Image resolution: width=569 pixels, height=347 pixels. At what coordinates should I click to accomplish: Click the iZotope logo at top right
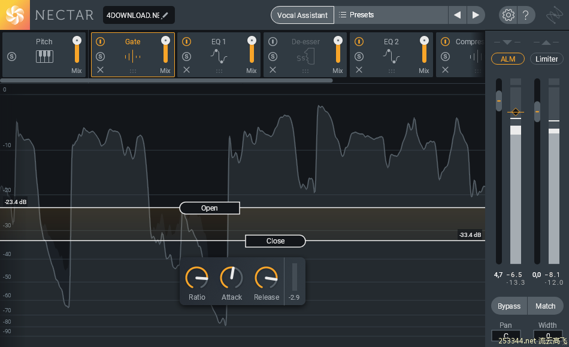(x=555, y=15)
